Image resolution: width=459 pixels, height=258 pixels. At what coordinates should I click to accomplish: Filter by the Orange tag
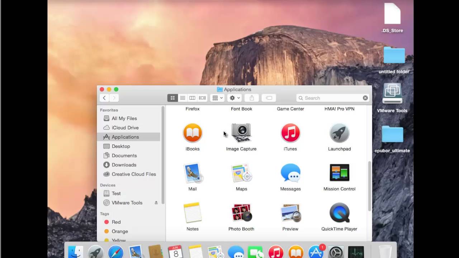(x=128, y=231)
